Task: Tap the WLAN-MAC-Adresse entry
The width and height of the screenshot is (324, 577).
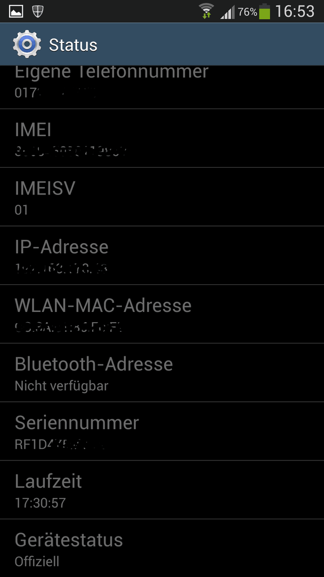Action: [162, 314]
